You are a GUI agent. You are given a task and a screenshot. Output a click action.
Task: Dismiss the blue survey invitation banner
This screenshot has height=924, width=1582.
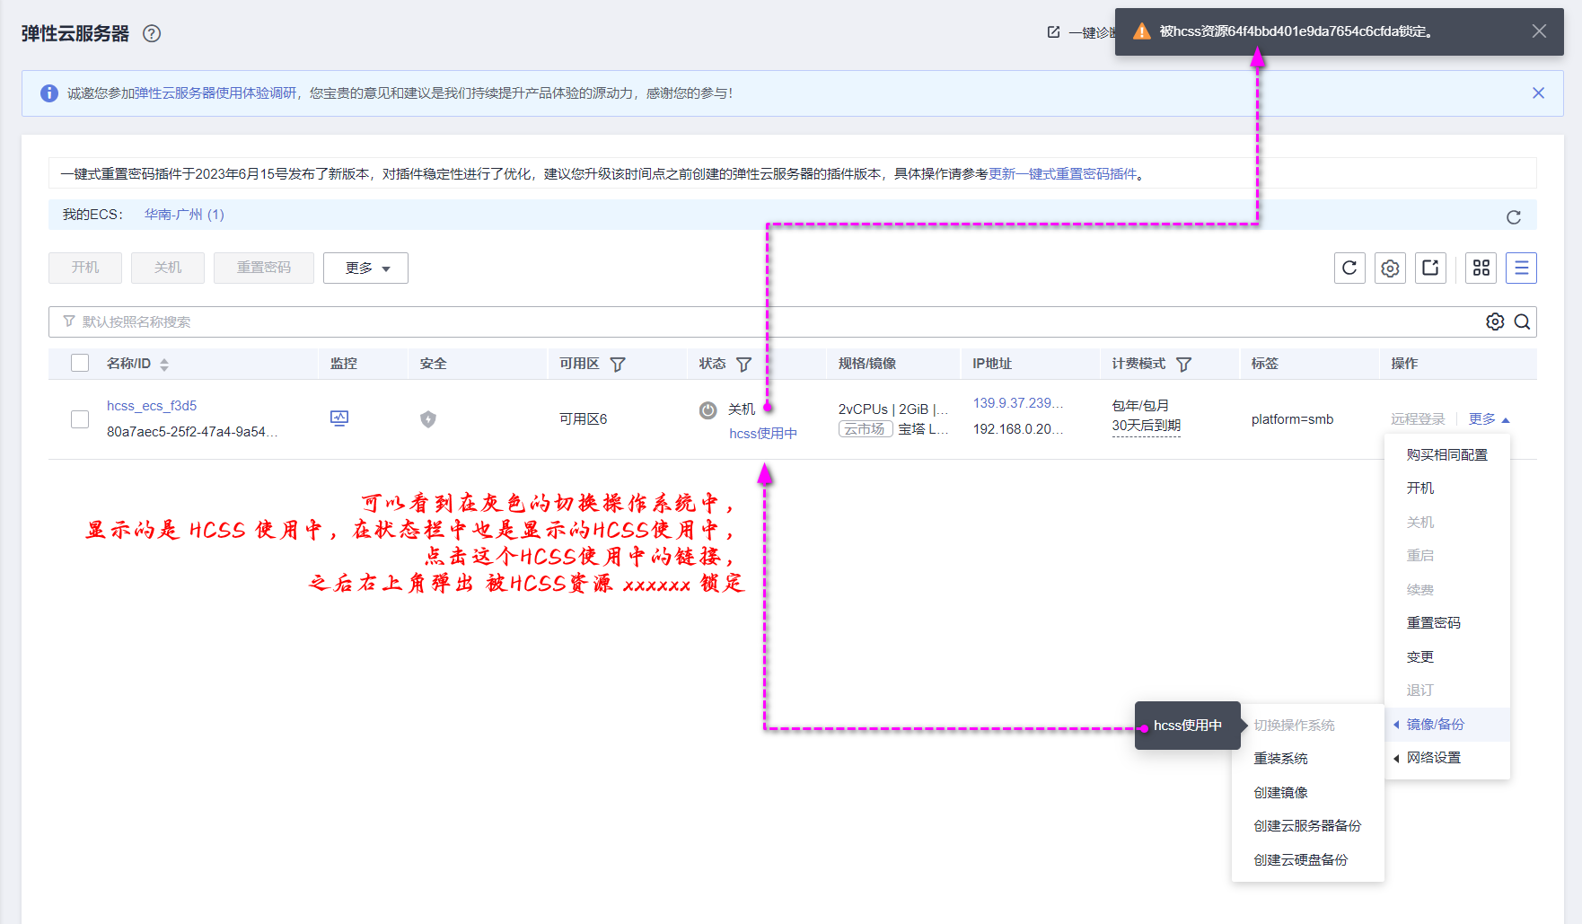[1538, 92]
